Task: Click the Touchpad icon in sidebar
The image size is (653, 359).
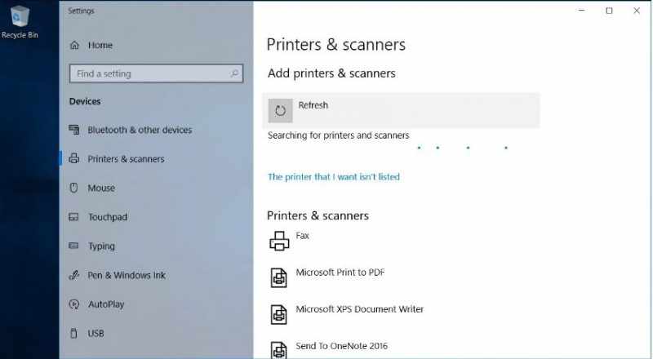Action: pos(73,217)
